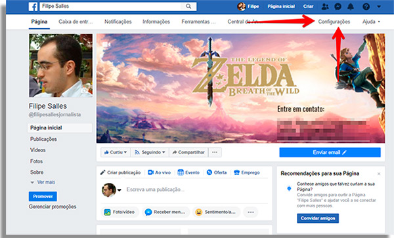Image resolution: width=394 pixels, height=238 pixels.
Task: Open the Notificações tab
Action: (x=118, y=22)
